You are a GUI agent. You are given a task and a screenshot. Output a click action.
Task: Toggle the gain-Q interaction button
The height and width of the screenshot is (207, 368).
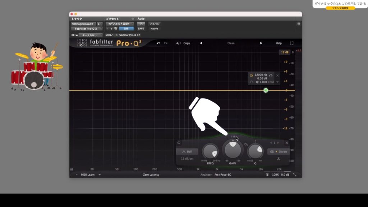(x=246, y=144)
